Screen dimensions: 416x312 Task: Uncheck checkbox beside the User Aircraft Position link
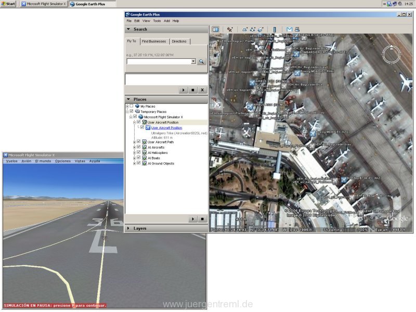(x=142, y=127)
